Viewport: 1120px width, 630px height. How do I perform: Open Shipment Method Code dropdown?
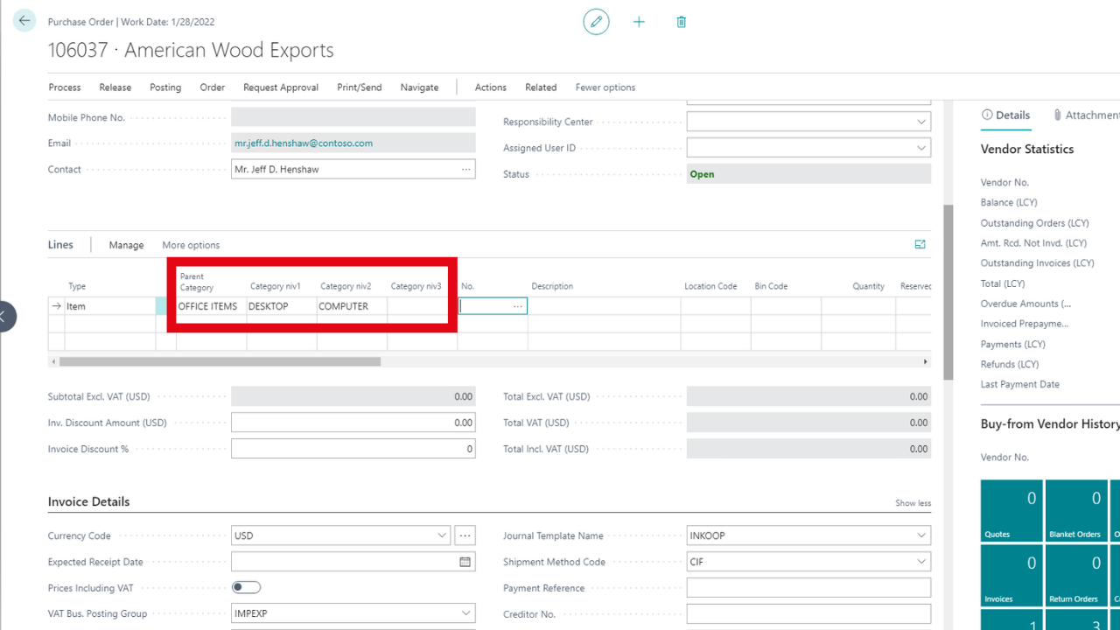pos(921,562)
